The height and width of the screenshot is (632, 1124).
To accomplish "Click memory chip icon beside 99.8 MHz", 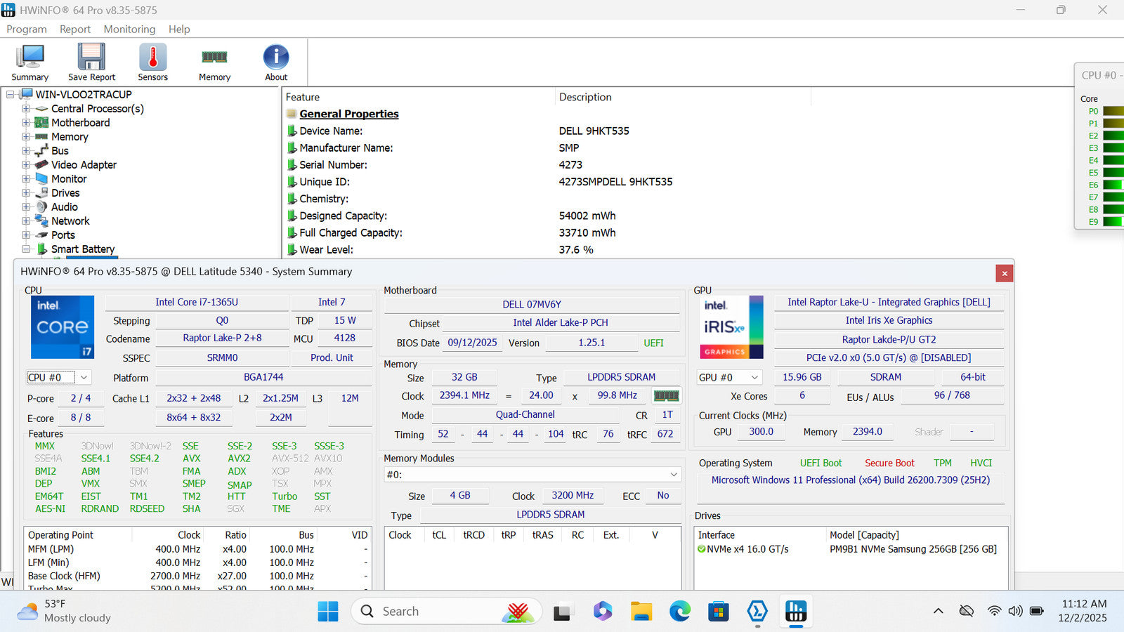I will pos(666,395).
